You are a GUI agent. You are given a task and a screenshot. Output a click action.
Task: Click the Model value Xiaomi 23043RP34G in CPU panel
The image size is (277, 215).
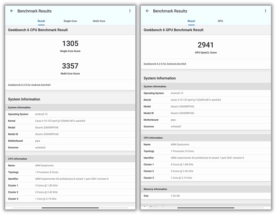coord(47,128)
